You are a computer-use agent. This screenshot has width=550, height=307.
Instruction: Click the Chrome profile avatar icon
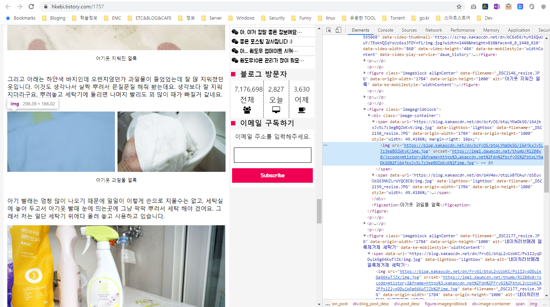[532, 6]
